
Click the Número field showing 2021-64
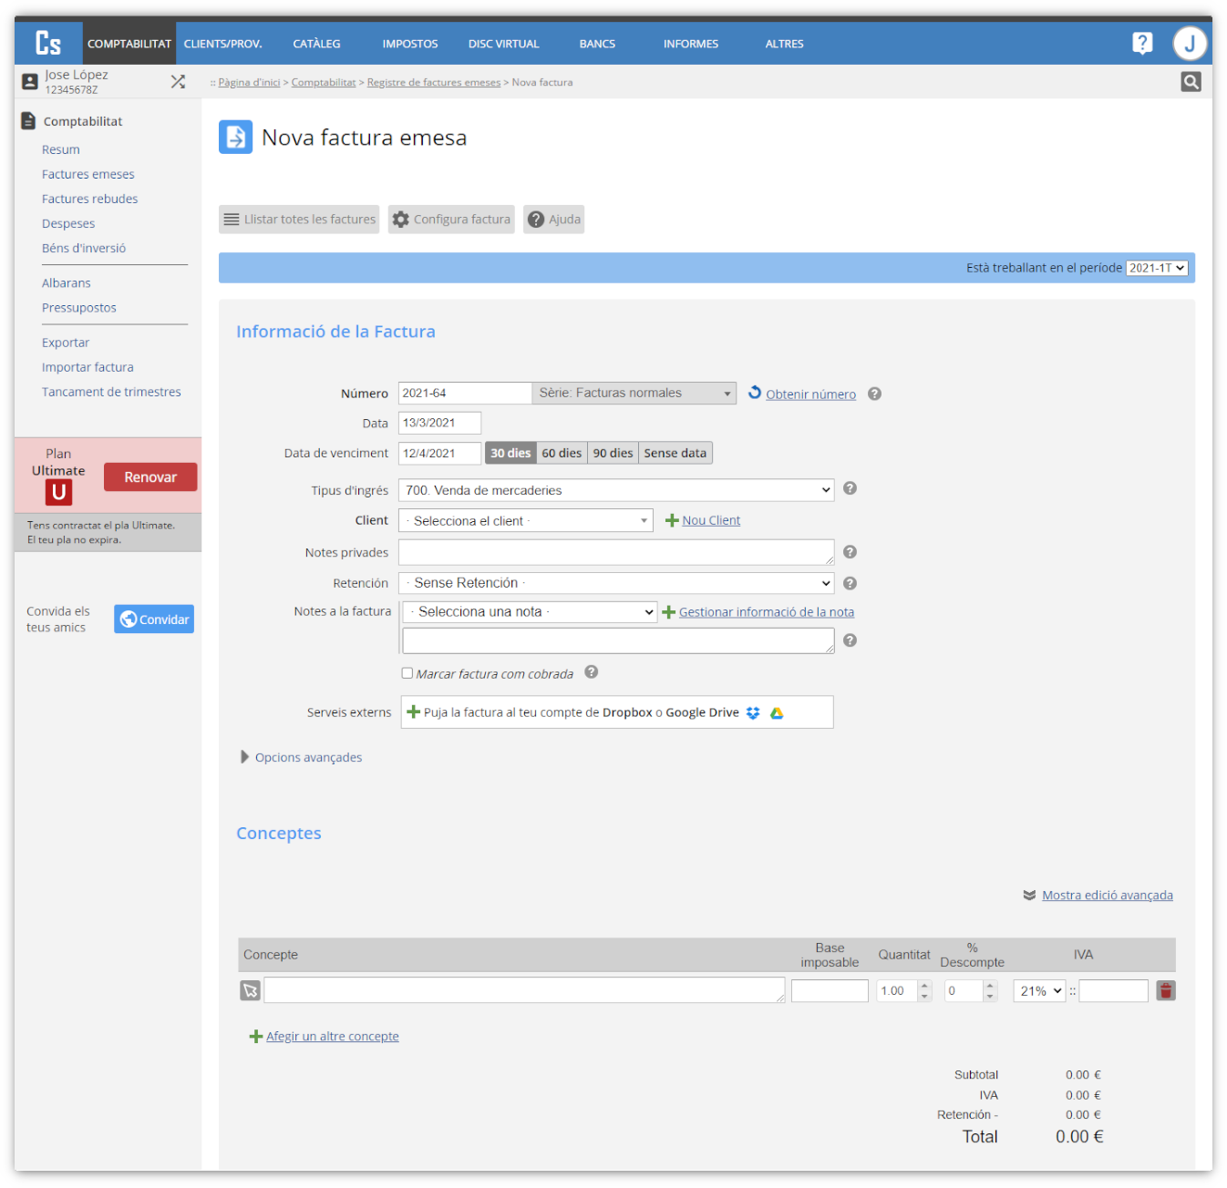pos(465,393)
